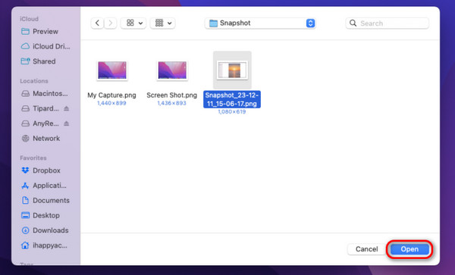Viewport: 455px width, 275px height.
Task: Open Downloads from Favorites
Action: [x=45, y=230]
